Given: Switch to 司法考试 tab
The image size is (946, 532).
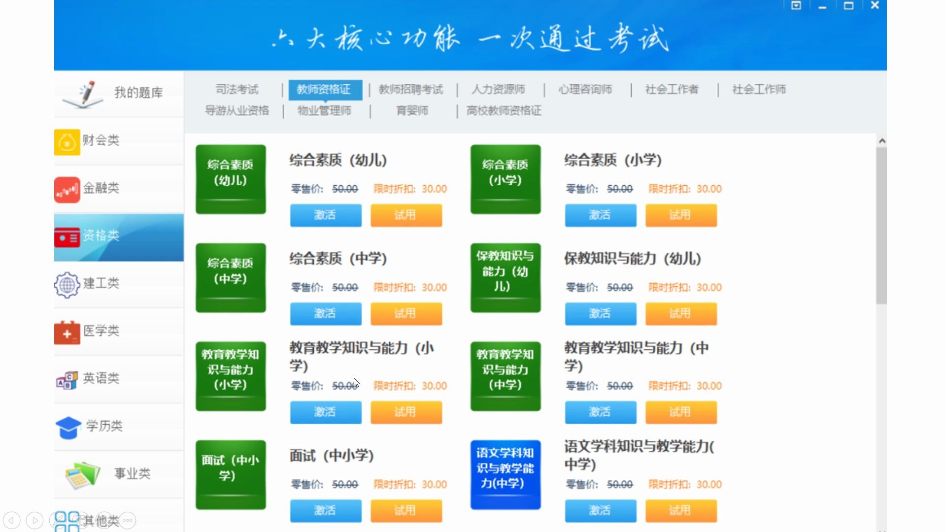Looking at the screenshot, I should tap(236, 89).
